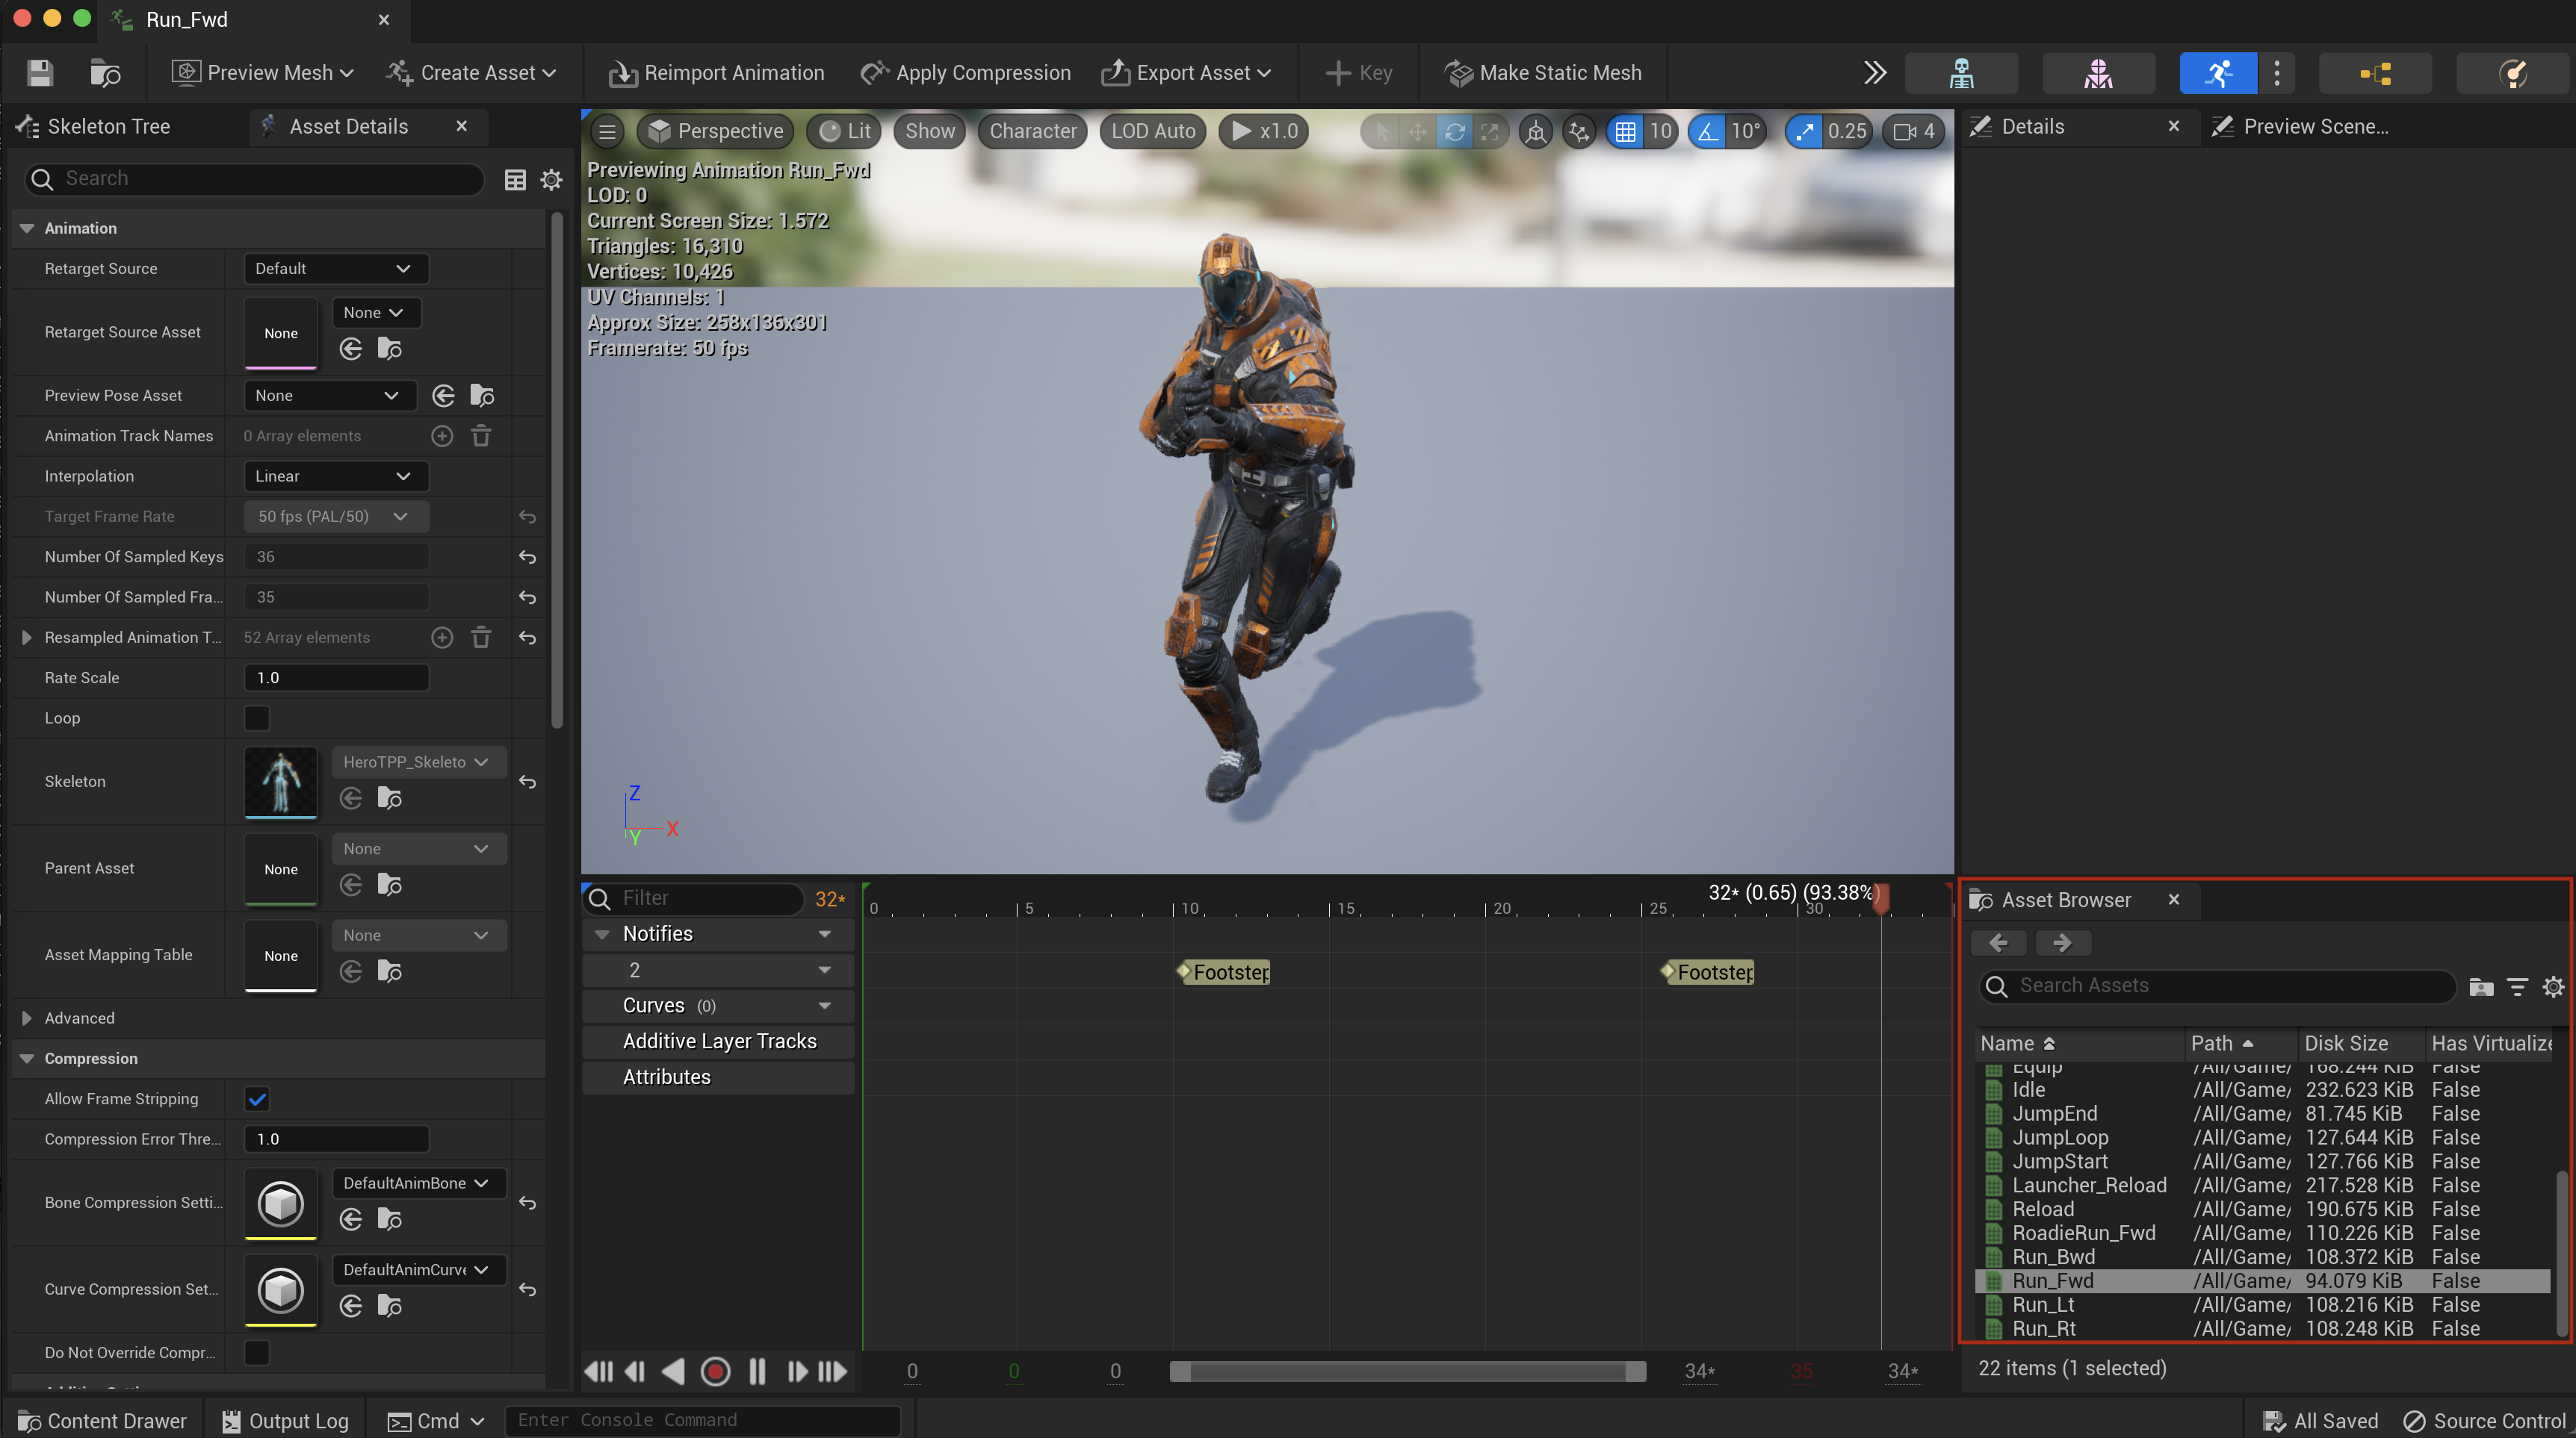2576x1438 pixels.
Task: Collapse the Compression section
Action: click(27, 1058)
